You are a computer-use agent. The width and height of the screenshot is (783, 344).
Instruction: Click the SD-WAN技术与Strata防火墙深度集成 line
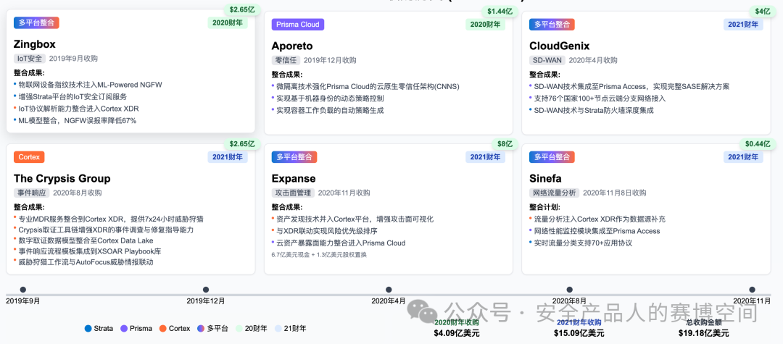coord(594,110)
